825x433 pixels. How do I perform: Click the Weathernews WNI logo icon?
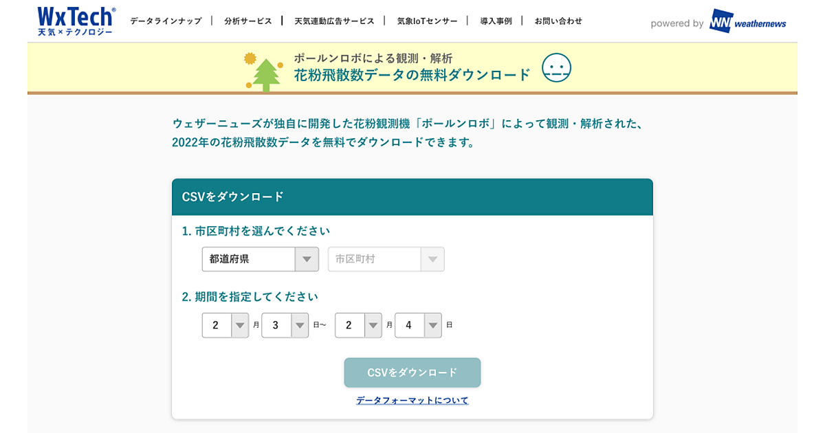(x=720, y=22)
